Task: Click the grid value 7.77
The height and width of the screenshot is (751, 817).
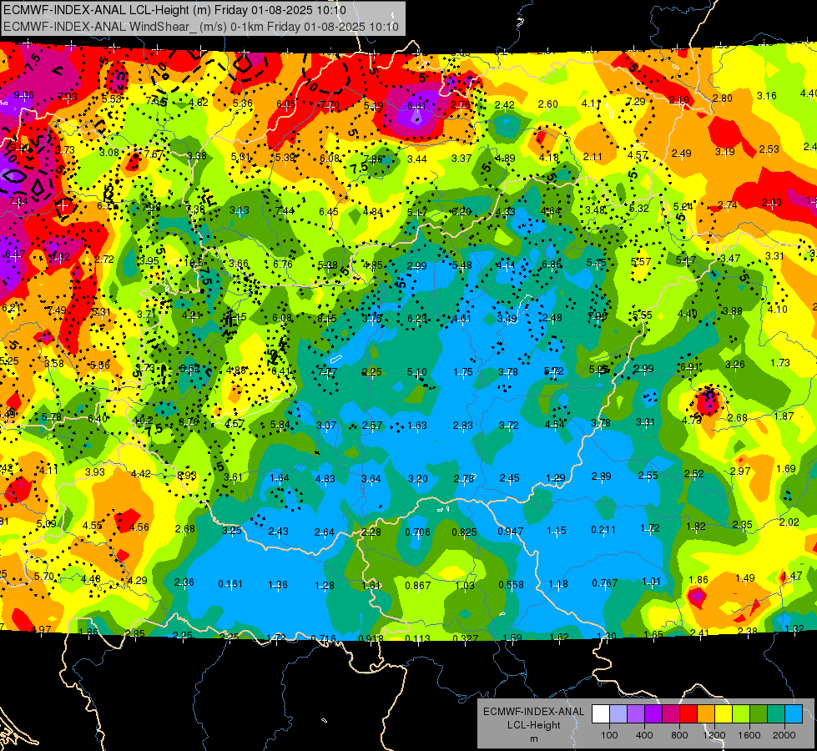Action: [327, 372]
